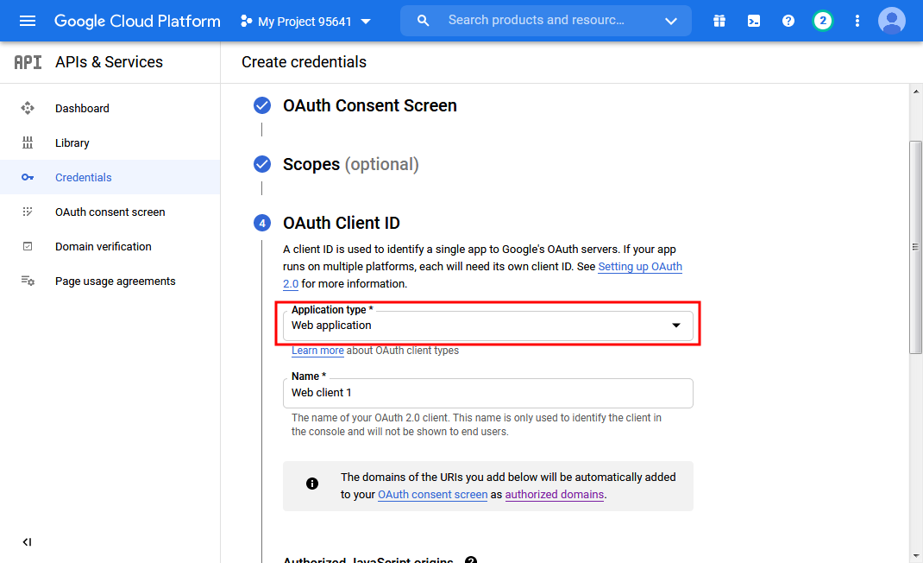Follow the OAuth consent screen link in notice
The image size is (923, 563).
433,495
